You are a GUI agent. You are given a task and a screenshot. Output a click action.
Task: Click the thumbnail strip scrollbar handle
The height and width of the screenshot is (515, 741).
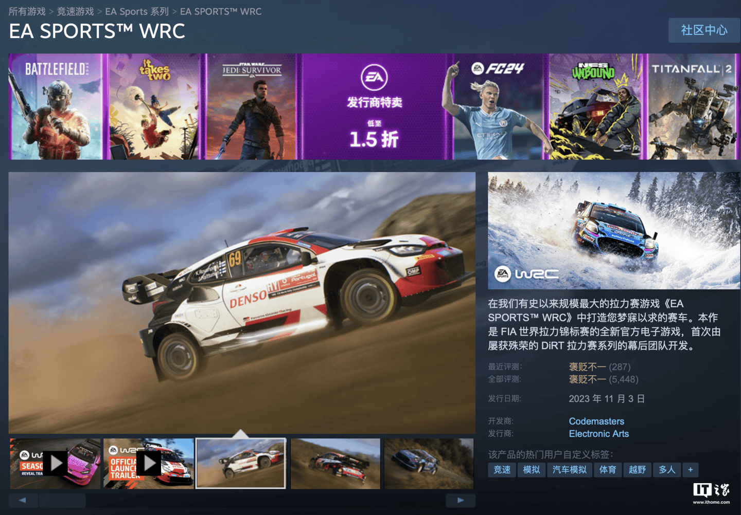[62, 500]
